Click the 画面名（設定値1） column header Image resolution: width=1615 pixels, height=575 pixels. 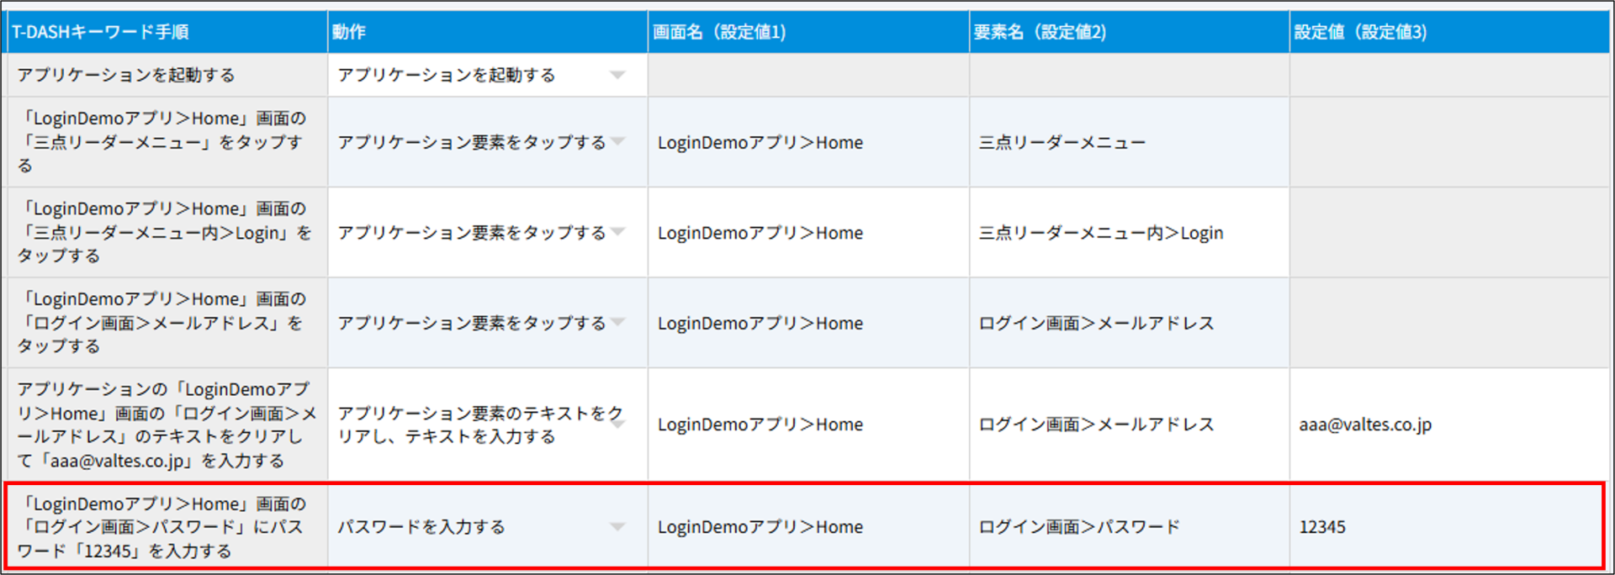pyautogui.click(x=719, y=32)
